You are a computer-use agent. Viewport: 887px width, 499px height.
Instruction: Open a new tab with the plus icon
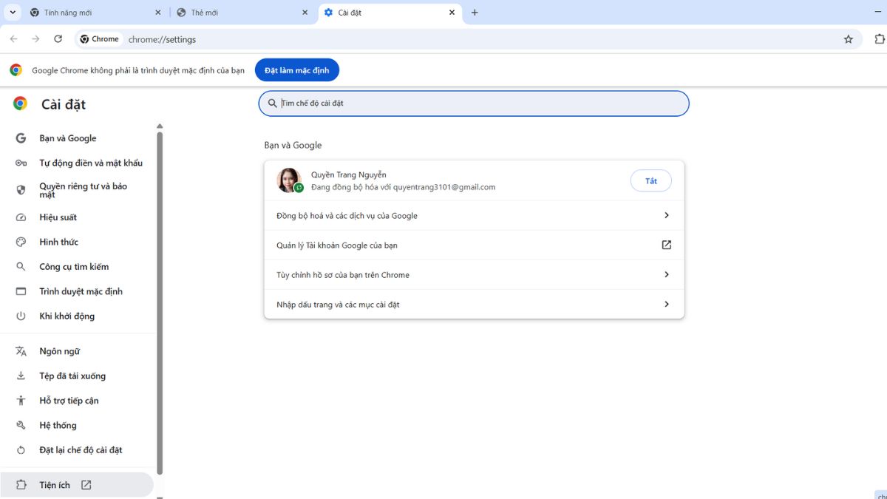(475, 13)
